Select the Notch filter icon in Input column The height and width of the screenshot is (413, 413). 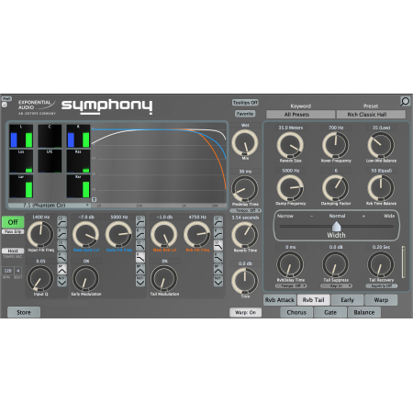[x=62, y=281]
